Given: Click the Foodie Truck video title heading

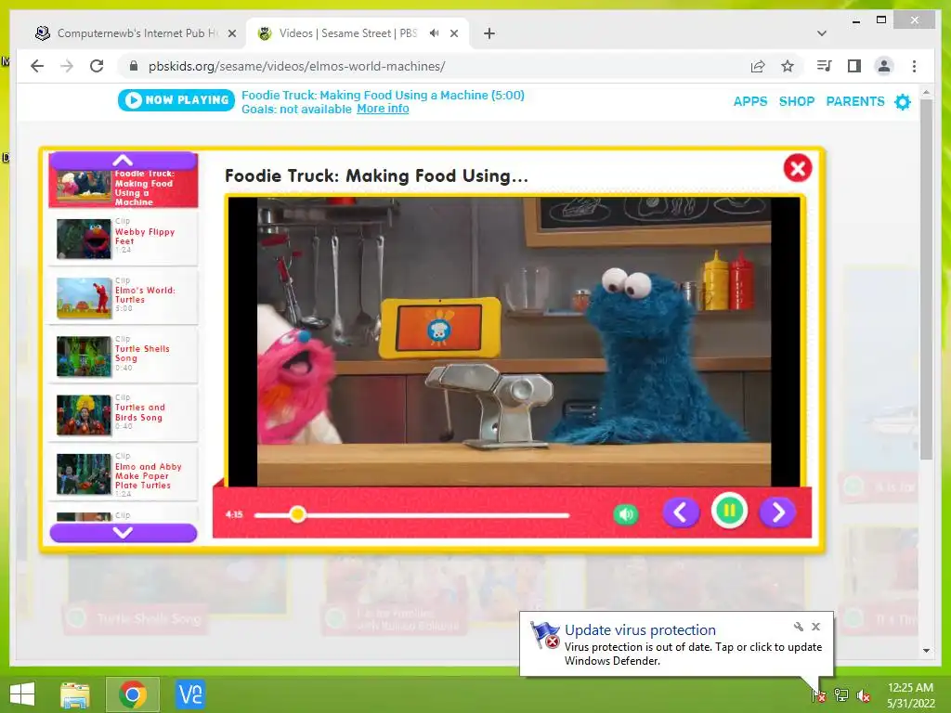Looking at the screenshot, I should click(377, 175).
